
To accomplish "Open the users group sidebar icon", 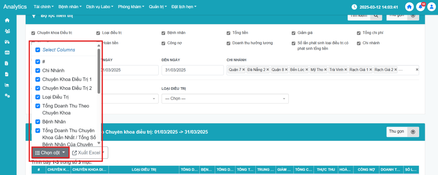I will (x=7, y=31).
